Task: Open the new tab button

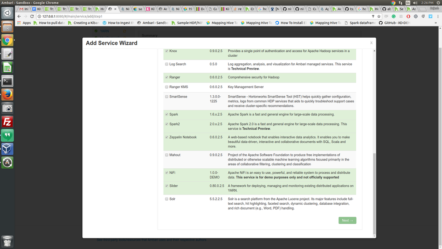Action: tap(422, 9)
